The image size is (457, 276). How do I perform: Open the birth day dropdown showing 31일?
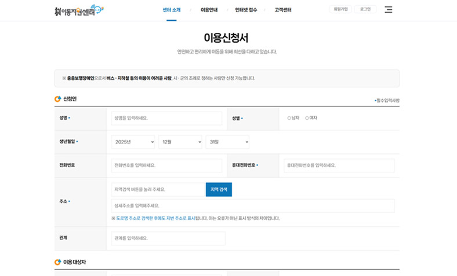coord(227,142)
